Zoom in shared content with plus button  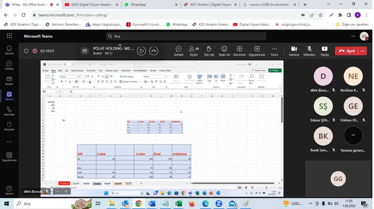point(66,191)
